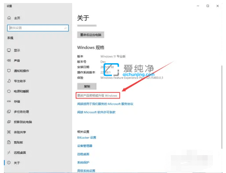Select 显示 in the sidebar

point(17,51)
